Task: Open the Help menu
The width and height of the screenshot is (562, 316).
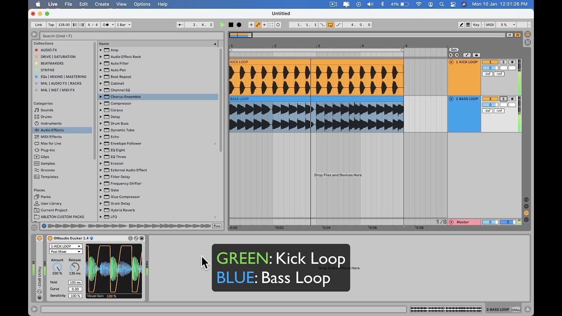Action: (x=162, y=4)
